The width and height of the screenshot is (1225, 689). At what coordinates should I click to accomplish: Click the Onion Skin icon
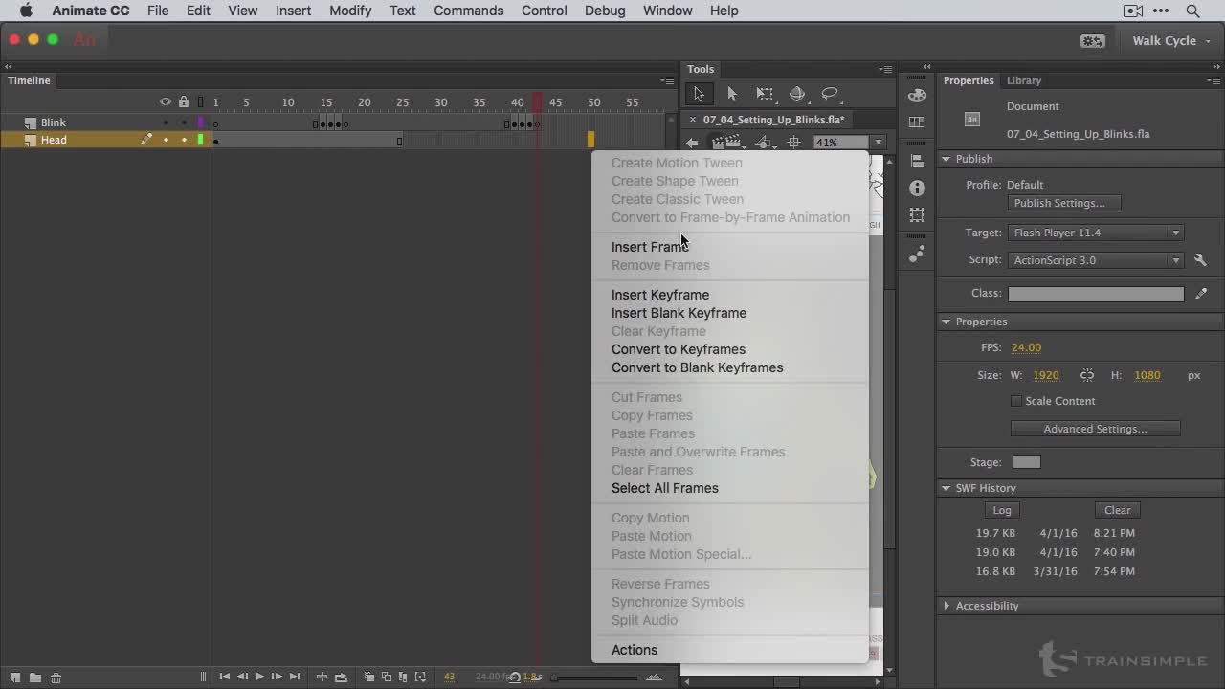[369, 677]
